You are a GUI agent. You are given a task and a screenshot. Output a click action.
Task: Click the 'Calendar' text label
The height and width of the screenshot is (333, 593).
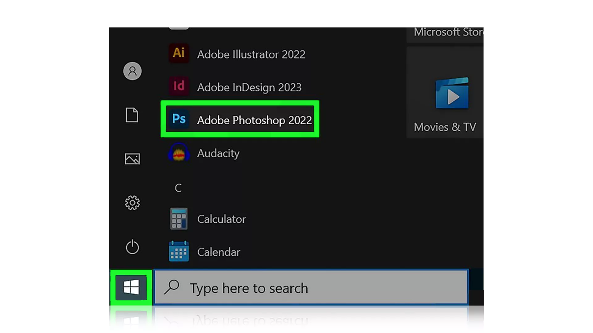tap(219, 252)
